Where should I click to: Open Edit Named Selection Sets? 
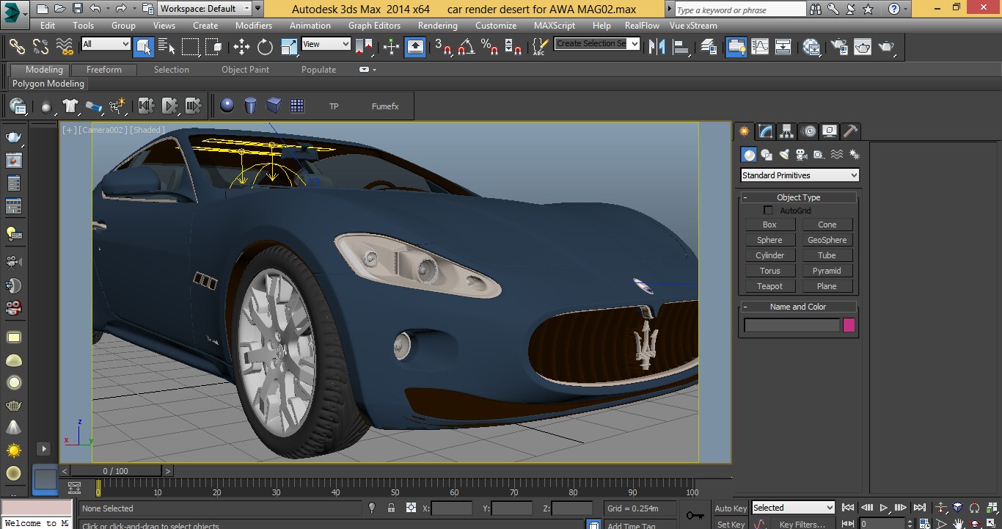[x=539, y=46]
